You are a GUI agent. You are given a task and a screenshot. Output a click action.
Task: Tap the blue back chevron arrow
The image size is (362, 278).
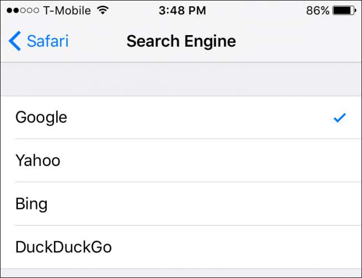15,41
